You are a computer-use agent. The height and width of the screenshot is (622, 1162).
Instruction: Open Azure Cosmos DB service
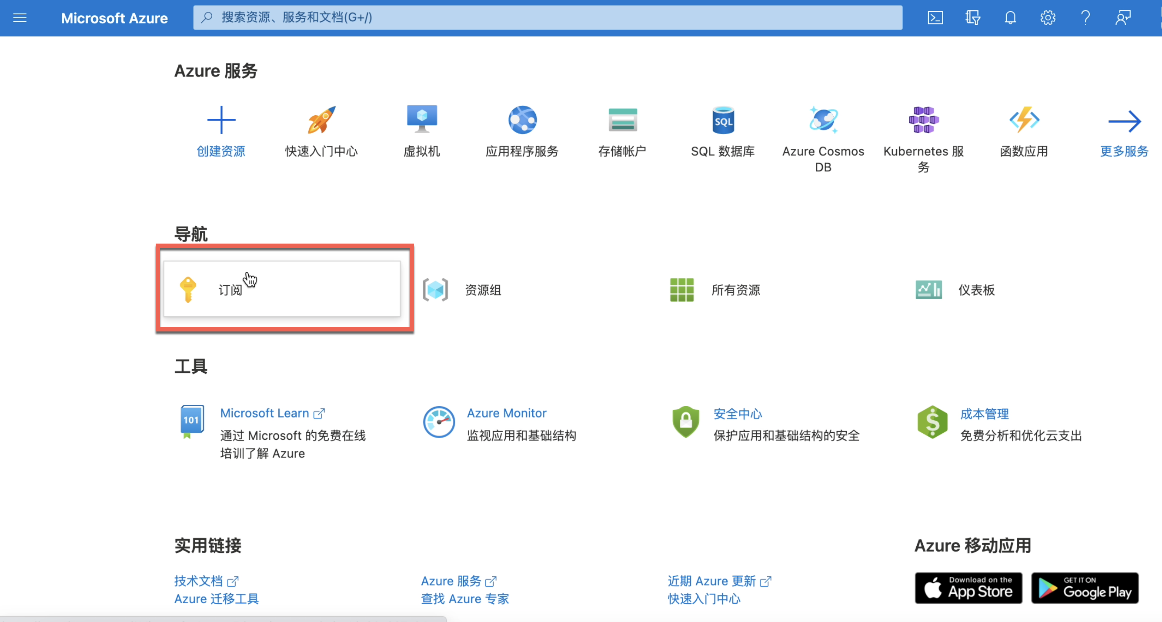pos(823,120)
